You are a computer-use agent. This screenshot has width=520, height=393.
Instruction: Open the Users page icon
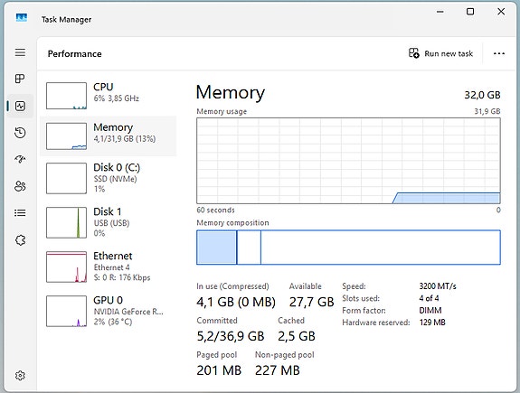click(20, 186)
